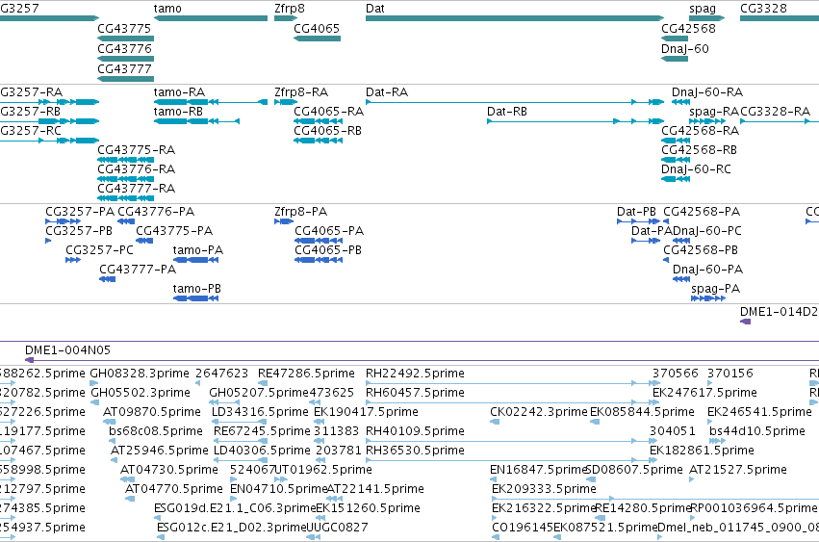
Task: Click transcript Zfrp8-RA
Action: pyautogui.click(x=301, y=92)
